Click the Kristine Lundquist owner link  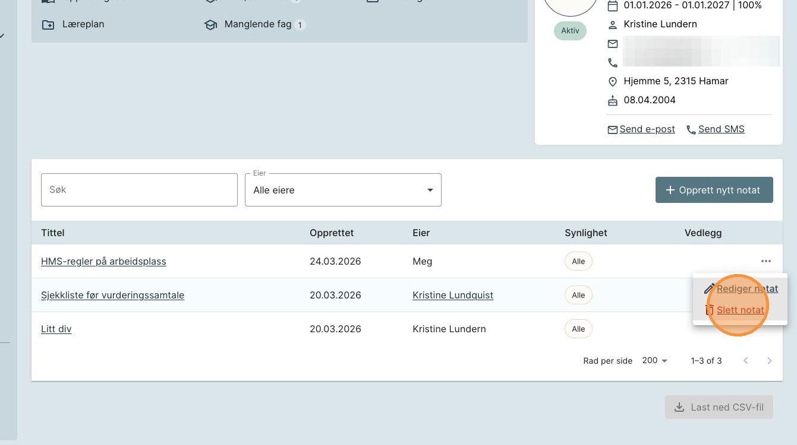click(453, 295)
